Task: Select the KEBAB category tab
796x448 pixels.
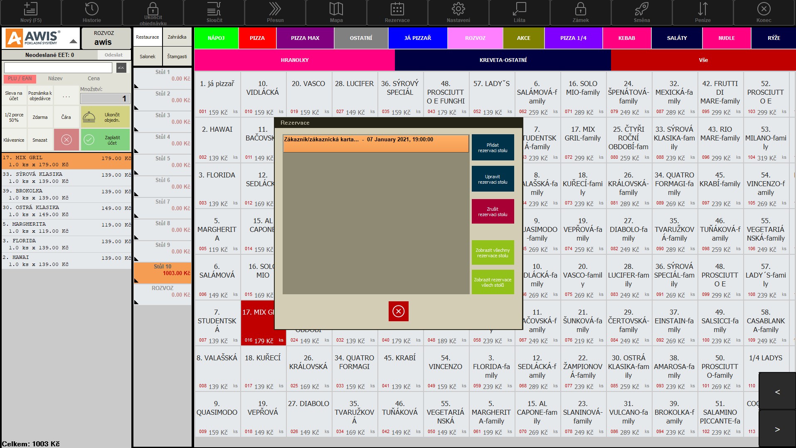Action: [x=626, y=38]
